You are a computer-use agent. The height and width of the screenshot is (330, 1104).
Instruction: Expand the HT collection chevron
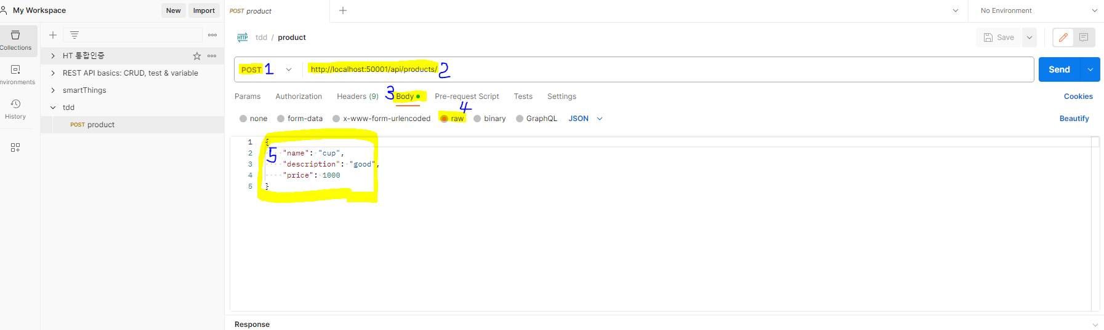pyautogui.click(x=53, y=56)
